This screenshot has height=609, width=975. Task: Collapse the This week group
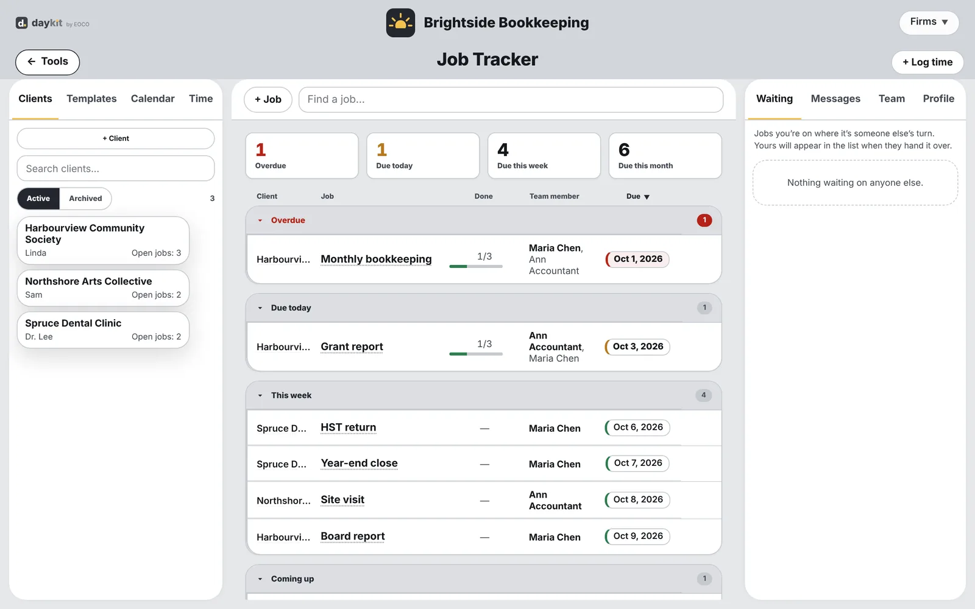point(260,396)
